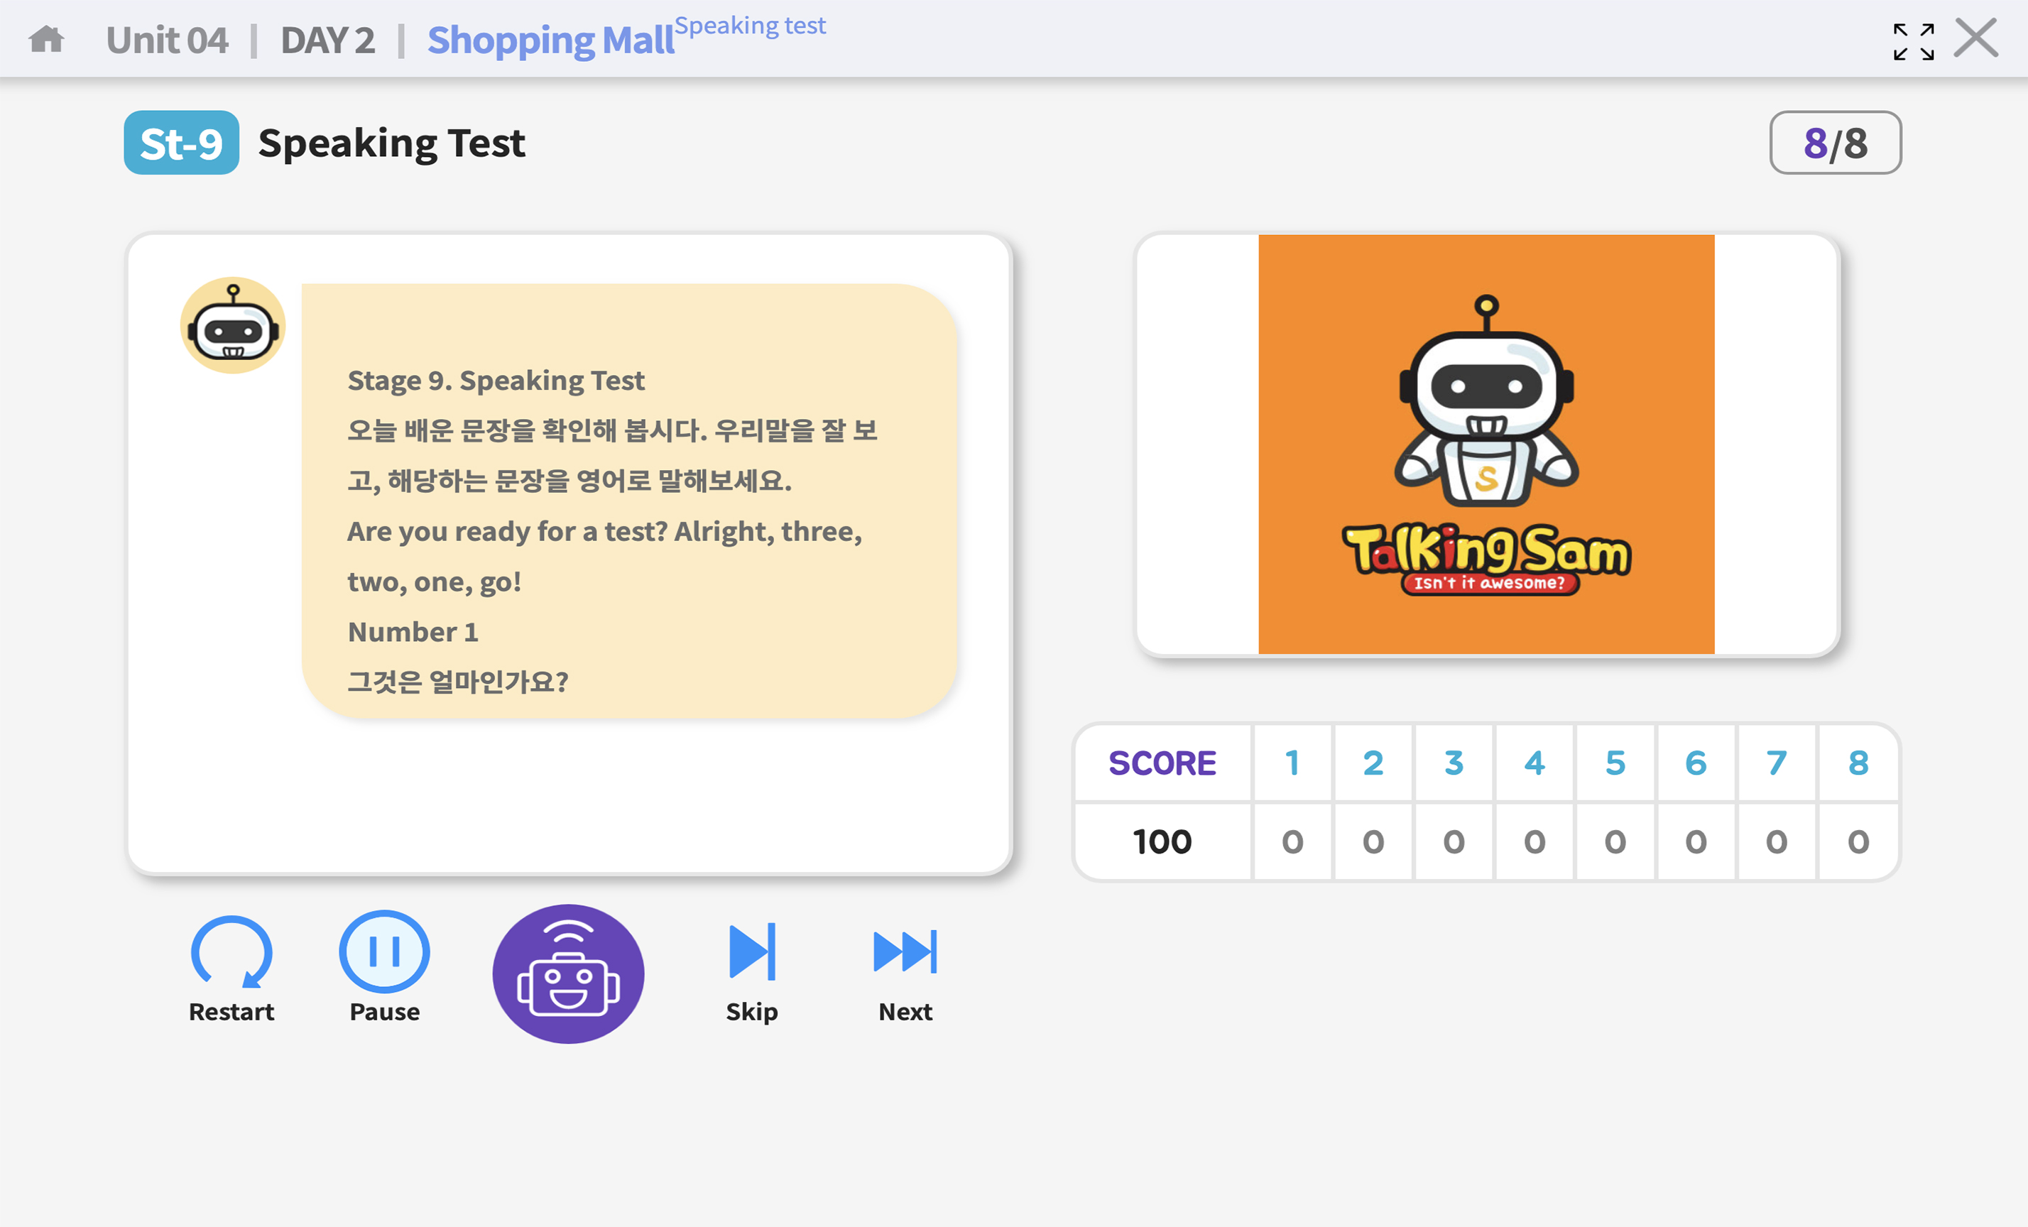Viewport: 2028px width, 1227px height.
Task: Click the home icon in header
Action: [x=46, y=38]
